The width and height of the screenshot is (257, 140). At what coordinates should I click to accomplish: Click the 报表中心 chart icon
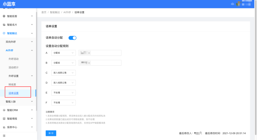point(4,127)
